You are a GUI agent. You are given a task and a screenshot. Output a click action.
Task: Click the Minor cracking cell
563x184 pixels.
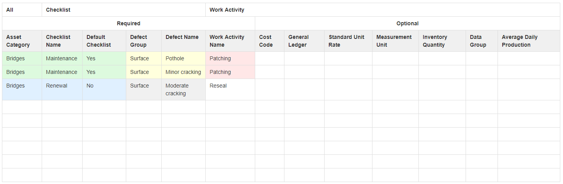click(183, 72)
